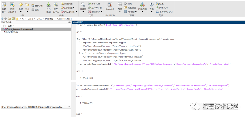The width and height of the screenshot is (246, 117).
Task: Open the 新建 dropdown arrow
Action: 21,12
